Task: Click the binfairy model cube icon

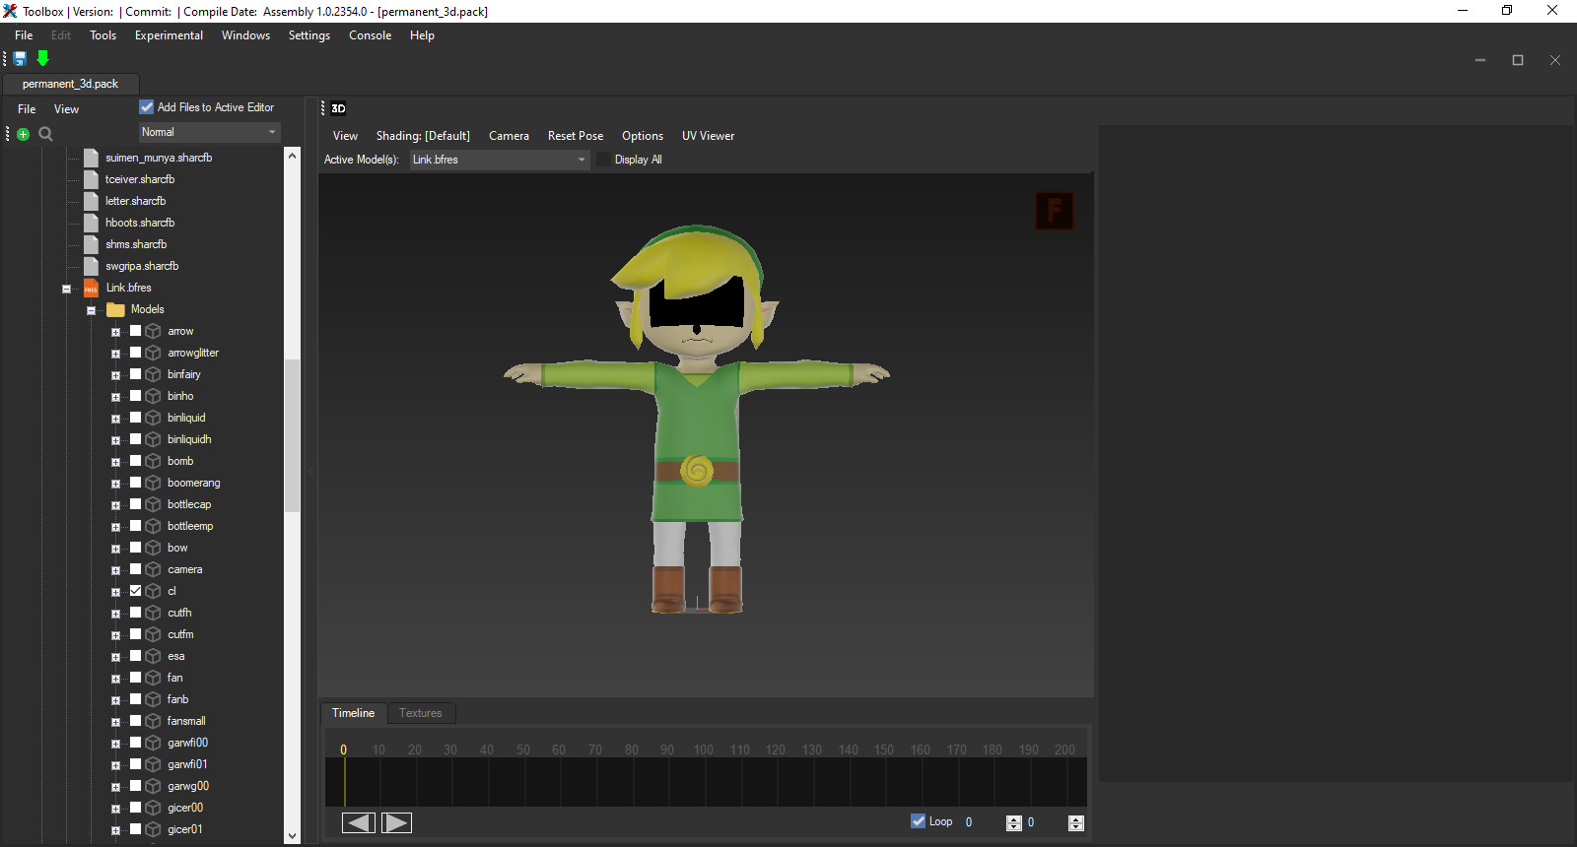Action: [153, 374]
